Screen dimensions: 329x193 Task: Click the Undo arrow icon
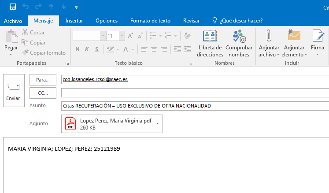[x=26, y=7]
